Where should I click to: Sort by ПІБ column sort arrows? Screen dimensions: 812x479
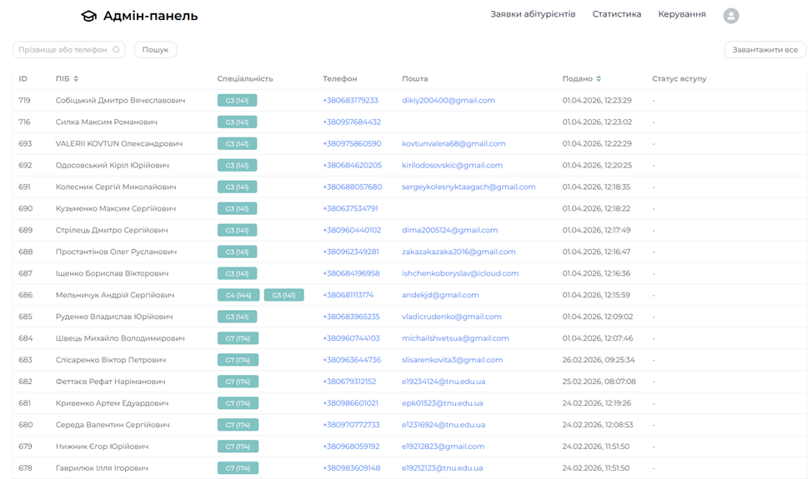click(x=76, y=79)
